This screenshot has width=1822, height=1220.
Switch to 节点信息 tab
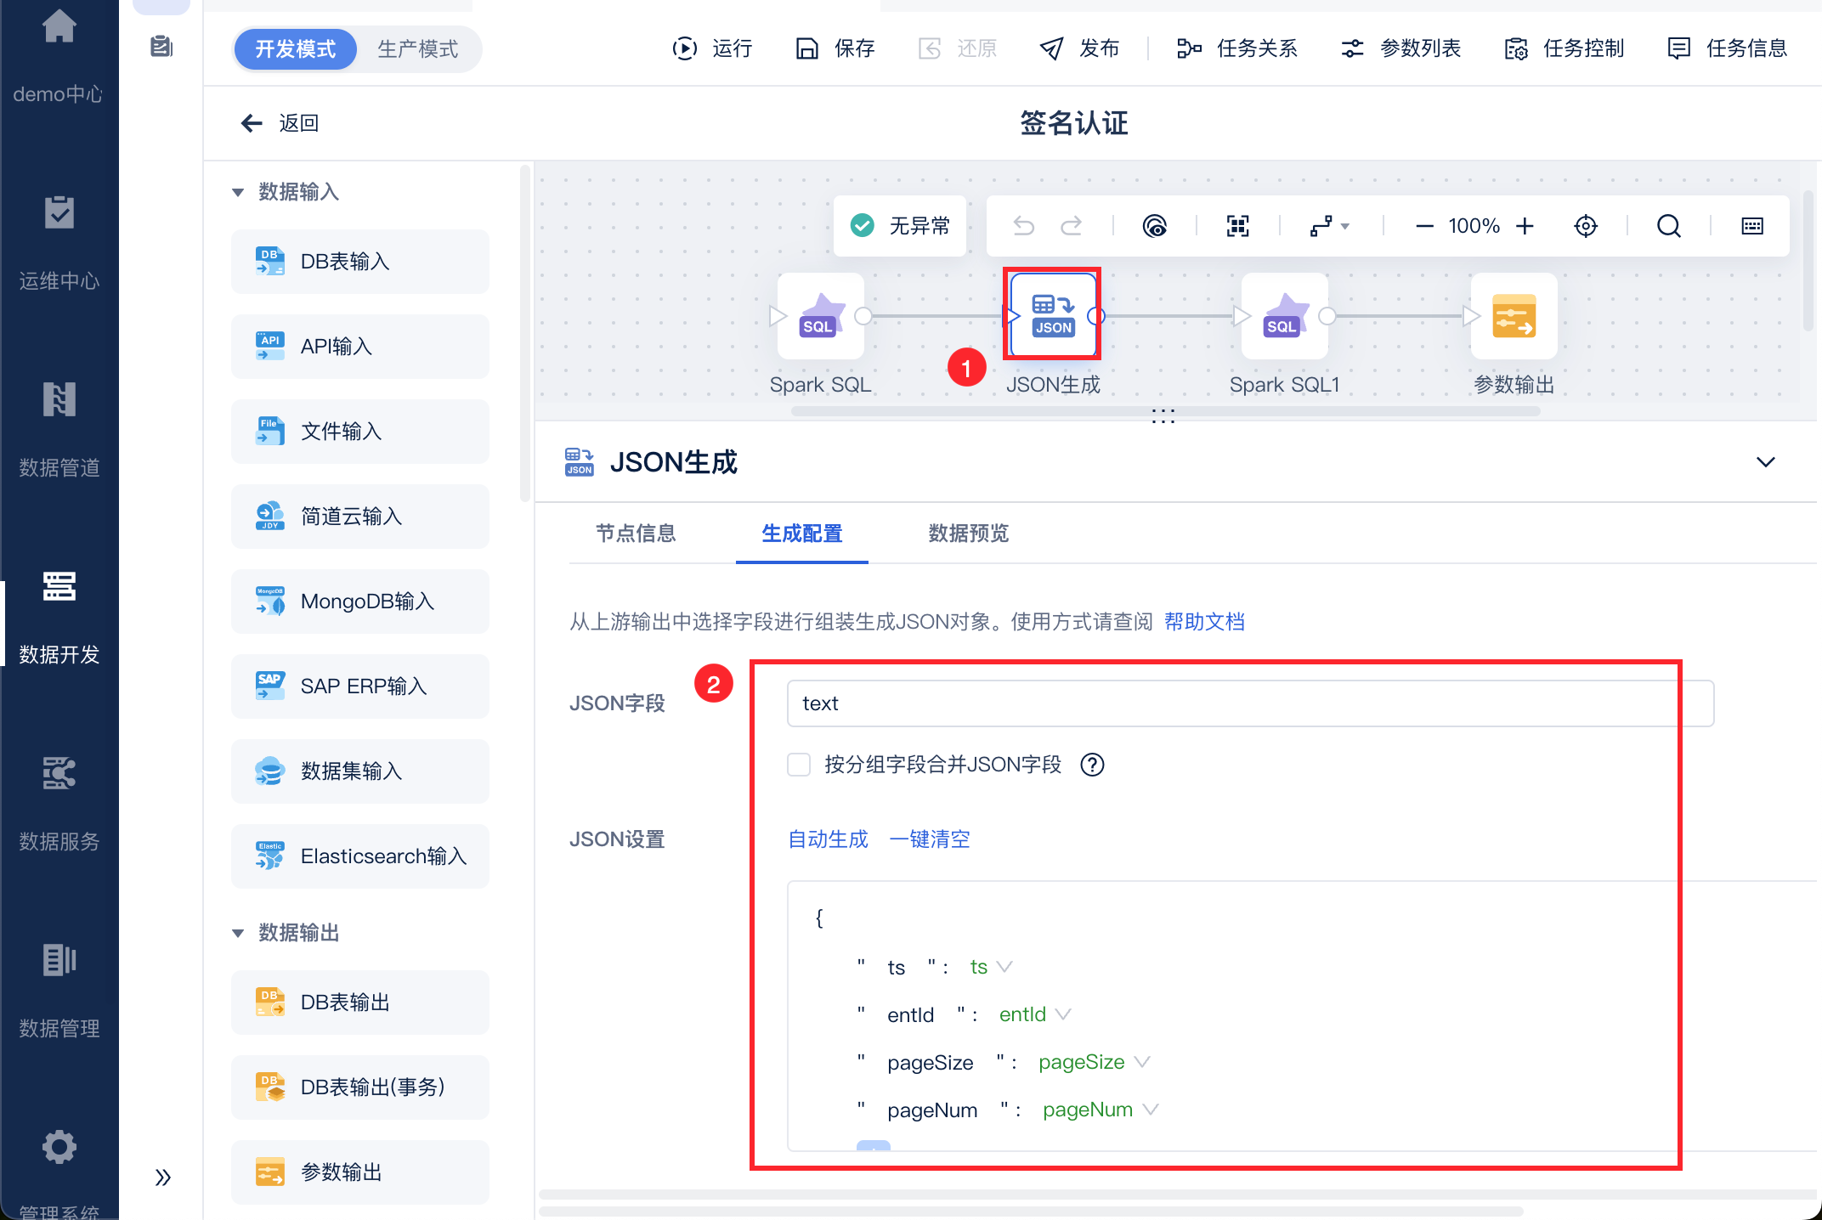[635, 534]
